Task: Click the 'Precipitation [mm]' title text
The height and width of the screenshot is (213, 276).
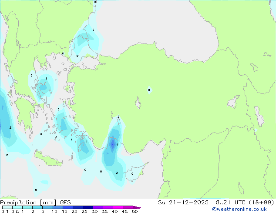Action: tap(28, 203)
